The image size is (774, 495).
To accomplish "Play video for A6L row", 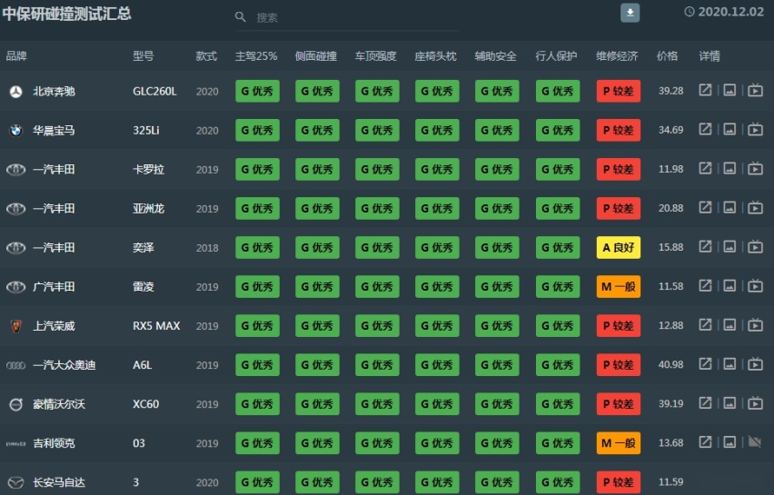I will click(x=755, y=363).
